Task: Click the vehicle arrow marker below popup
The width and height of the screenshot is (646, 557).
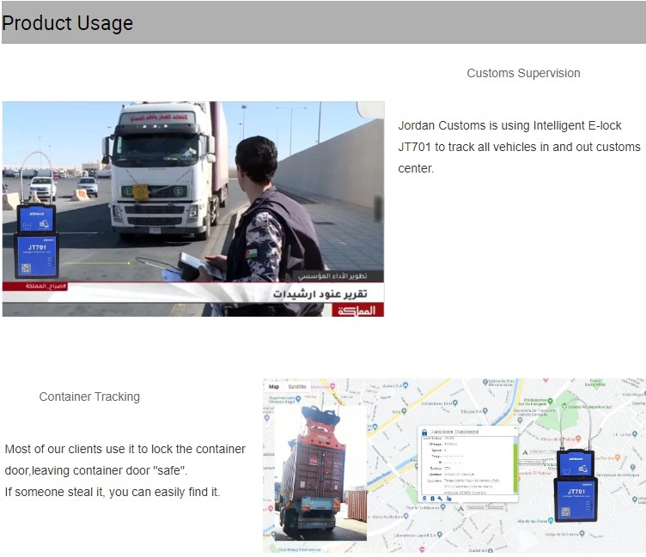Action: coord(461,508)
